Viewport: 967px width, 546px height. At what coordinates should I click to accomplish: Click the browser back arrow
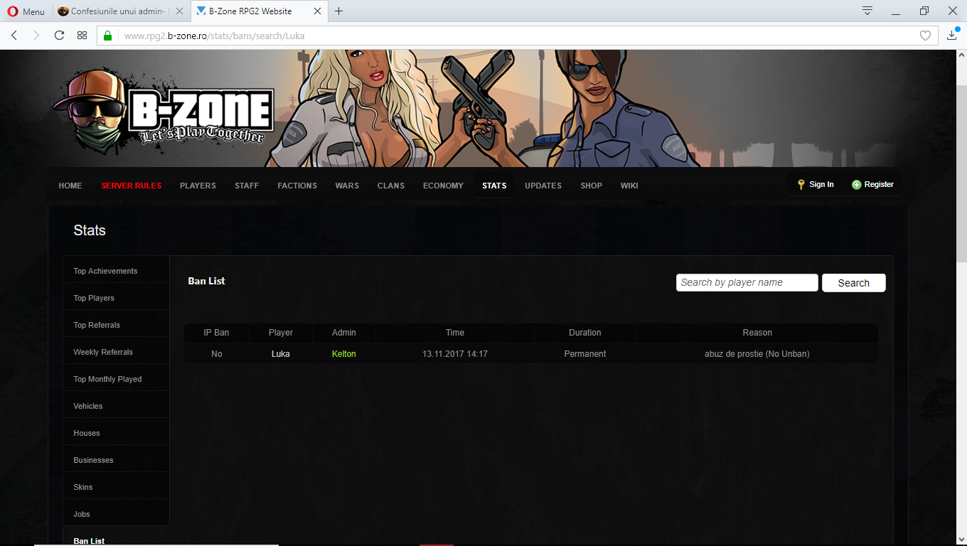coord(14,35)
